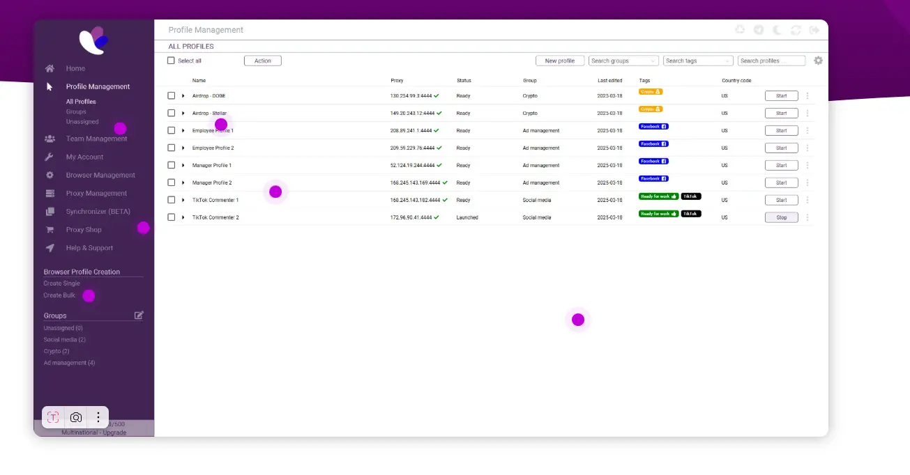
Task: Open the Telegram icon in header
Action: click(759, 30)
